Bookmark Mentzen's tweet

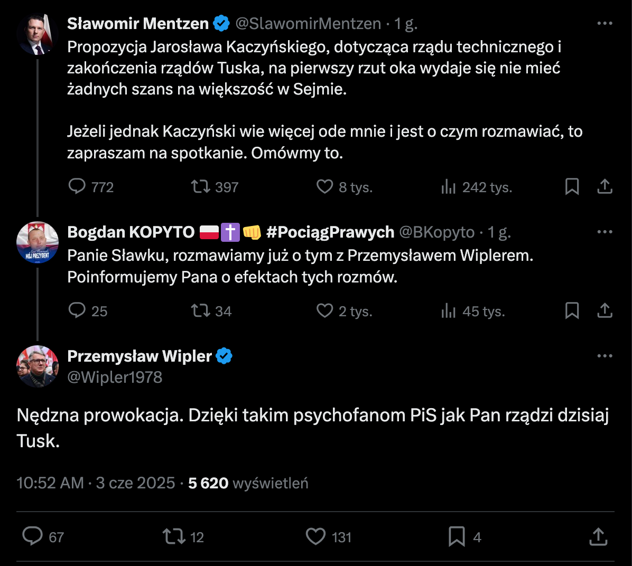tap(572, 187)
